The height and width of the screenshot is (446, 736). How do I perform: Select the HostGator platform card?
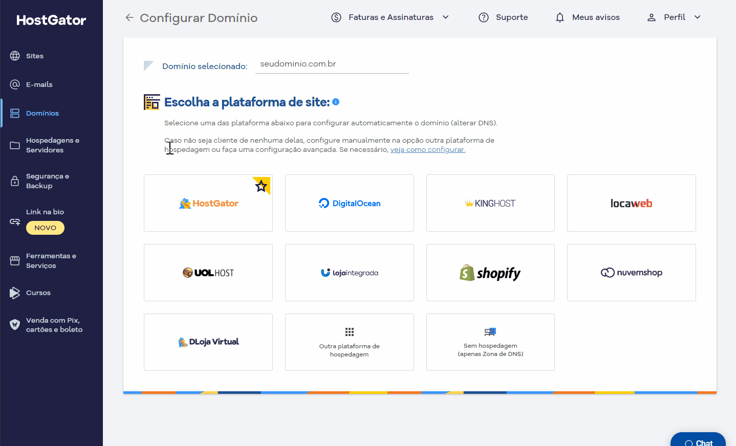(x=208, y=203)
